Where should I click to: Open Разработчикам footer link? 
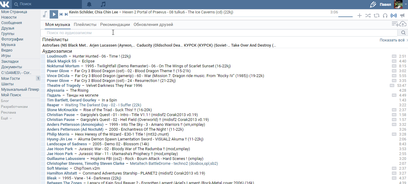point(14,107)
